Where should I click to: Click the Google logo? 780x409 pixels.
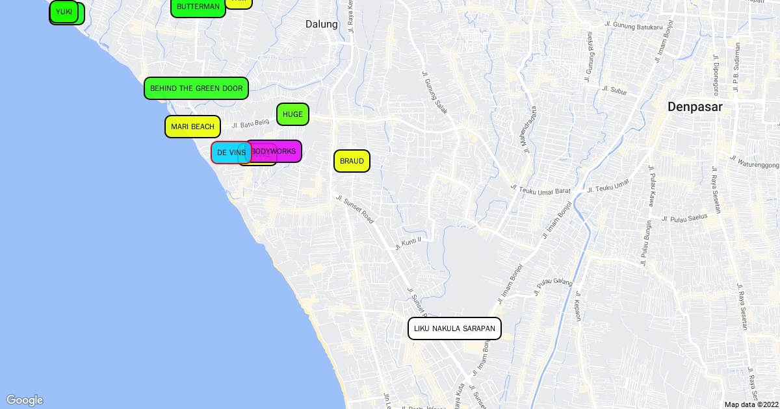pyautogui.click(x=25, y=400)
